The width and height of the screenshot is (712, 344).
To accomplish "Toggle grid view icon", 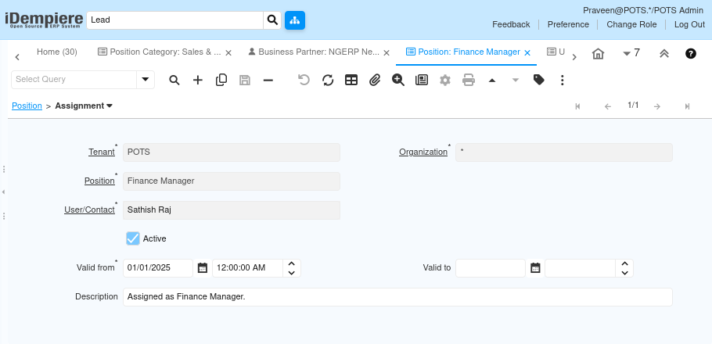I will [x=351, y=81].
